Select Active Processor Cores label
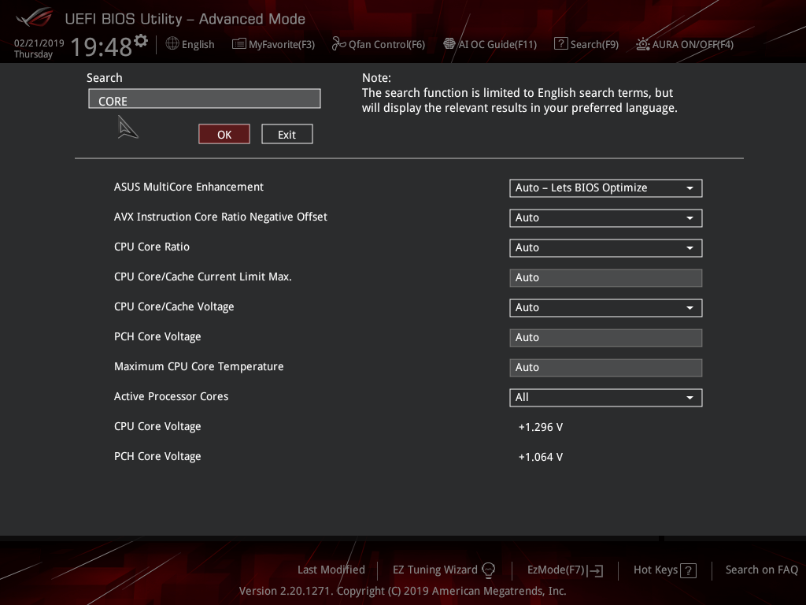Image resolution: width=806 pixels, height=605 pixels. tap(171, 396)
